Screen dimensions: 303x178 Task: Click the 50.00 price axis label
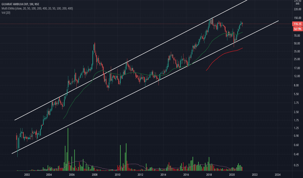click(297, 43)
